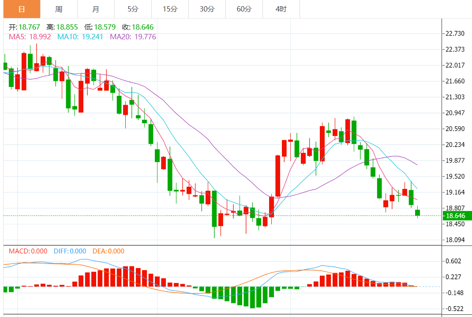The image size is (472, 317).
Task: Click the 20.947 price axis label
Action: click(x=455, y=113)
